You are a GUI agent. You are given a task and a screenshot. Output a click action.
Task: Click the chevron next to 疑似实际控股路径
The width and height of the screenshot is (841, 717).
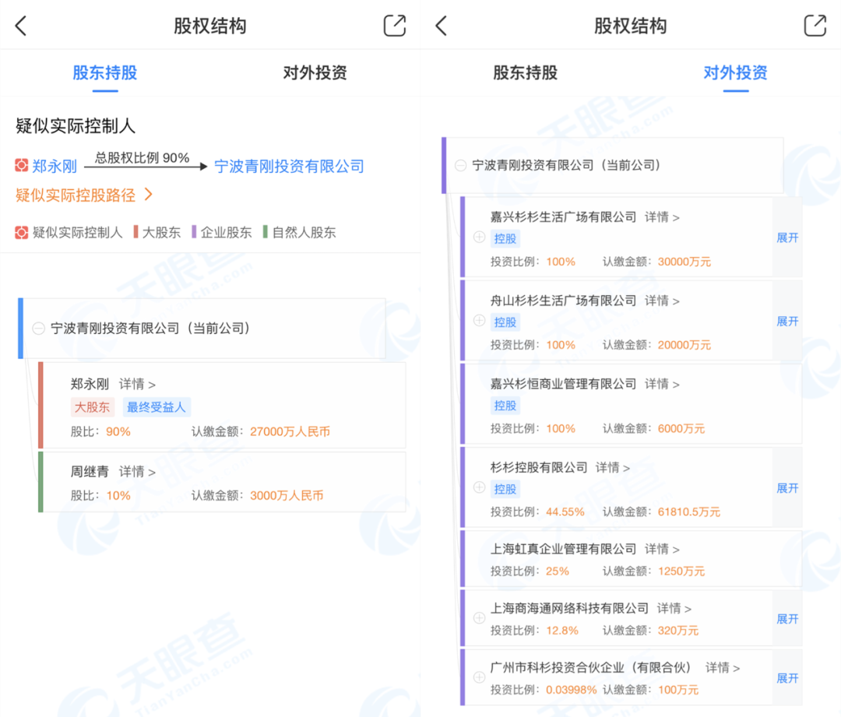149,194
